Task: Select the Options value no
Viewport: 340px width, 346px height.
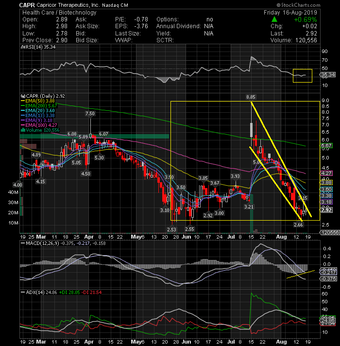Action: 210,19
